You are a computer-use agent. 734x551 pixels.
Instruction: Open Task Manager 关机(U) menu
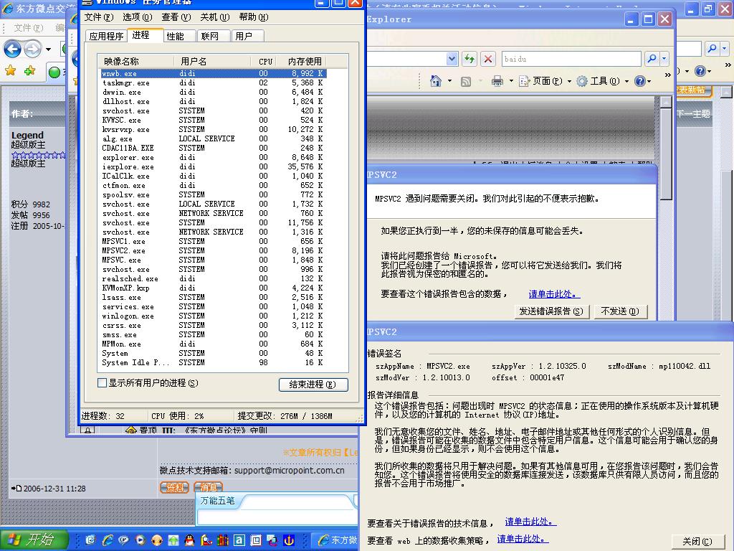coord(215,17)
